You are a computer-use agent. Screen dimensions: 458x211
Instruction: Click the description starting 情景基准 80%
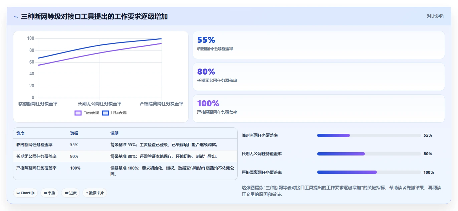point(164,156)
